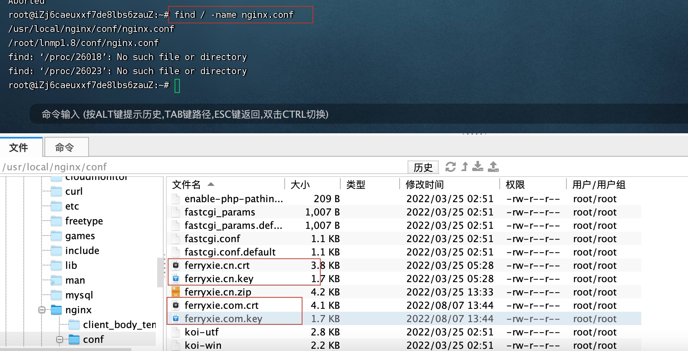Click the download file icon
This screenshot has height=351, width=688.
tap(478, 167)
